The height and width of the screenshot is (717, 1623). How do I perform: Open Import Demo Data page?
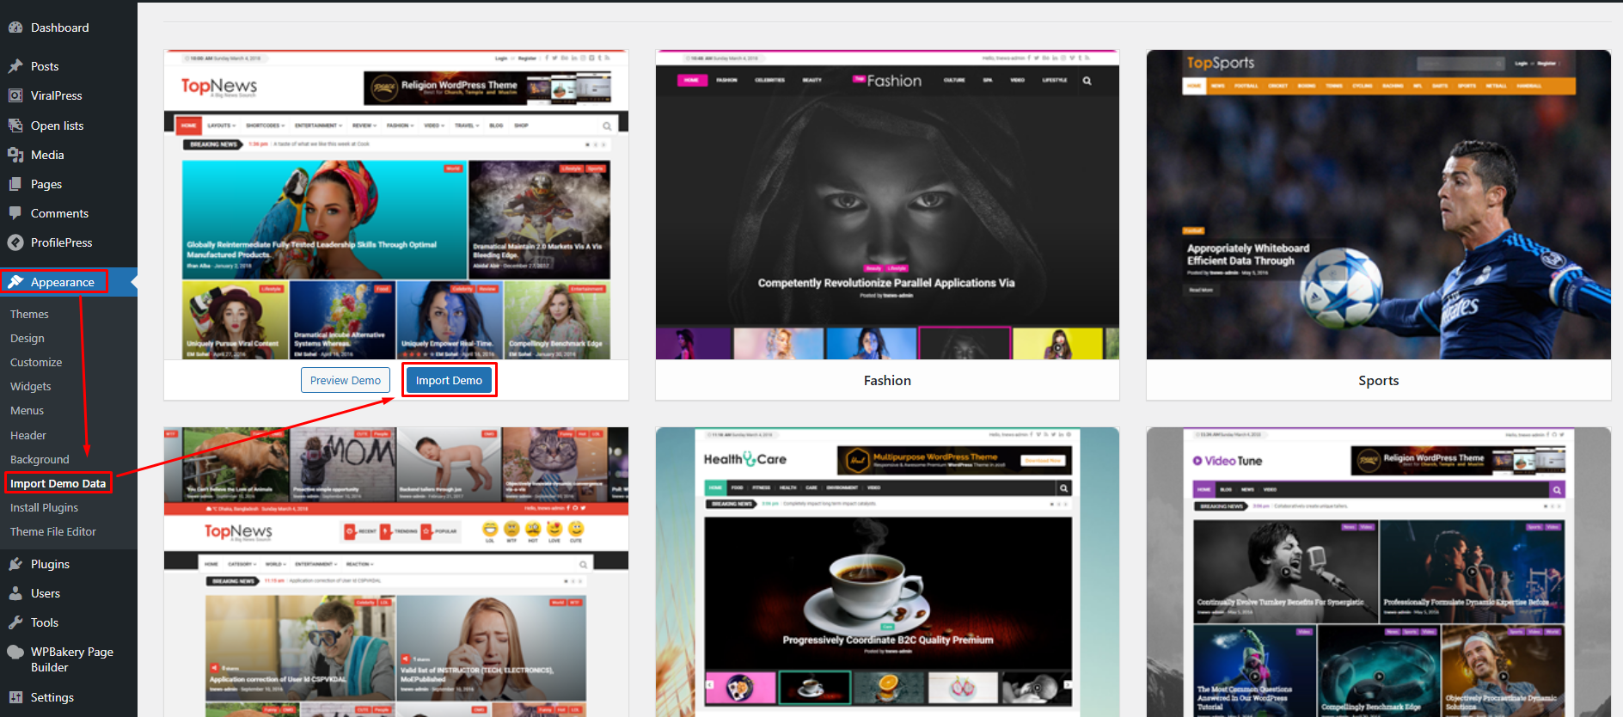point(58,483)
